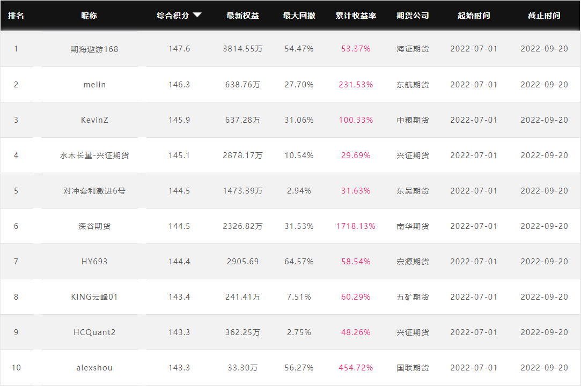Click the 期货公司 column header
The height and width of the screenshot is (386, 581).
click(413, 16)
